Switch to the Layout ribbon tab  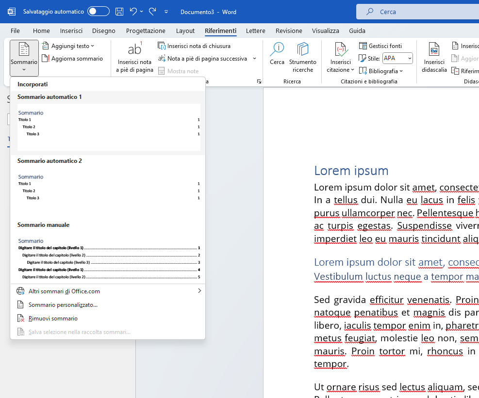pos(185,31)
